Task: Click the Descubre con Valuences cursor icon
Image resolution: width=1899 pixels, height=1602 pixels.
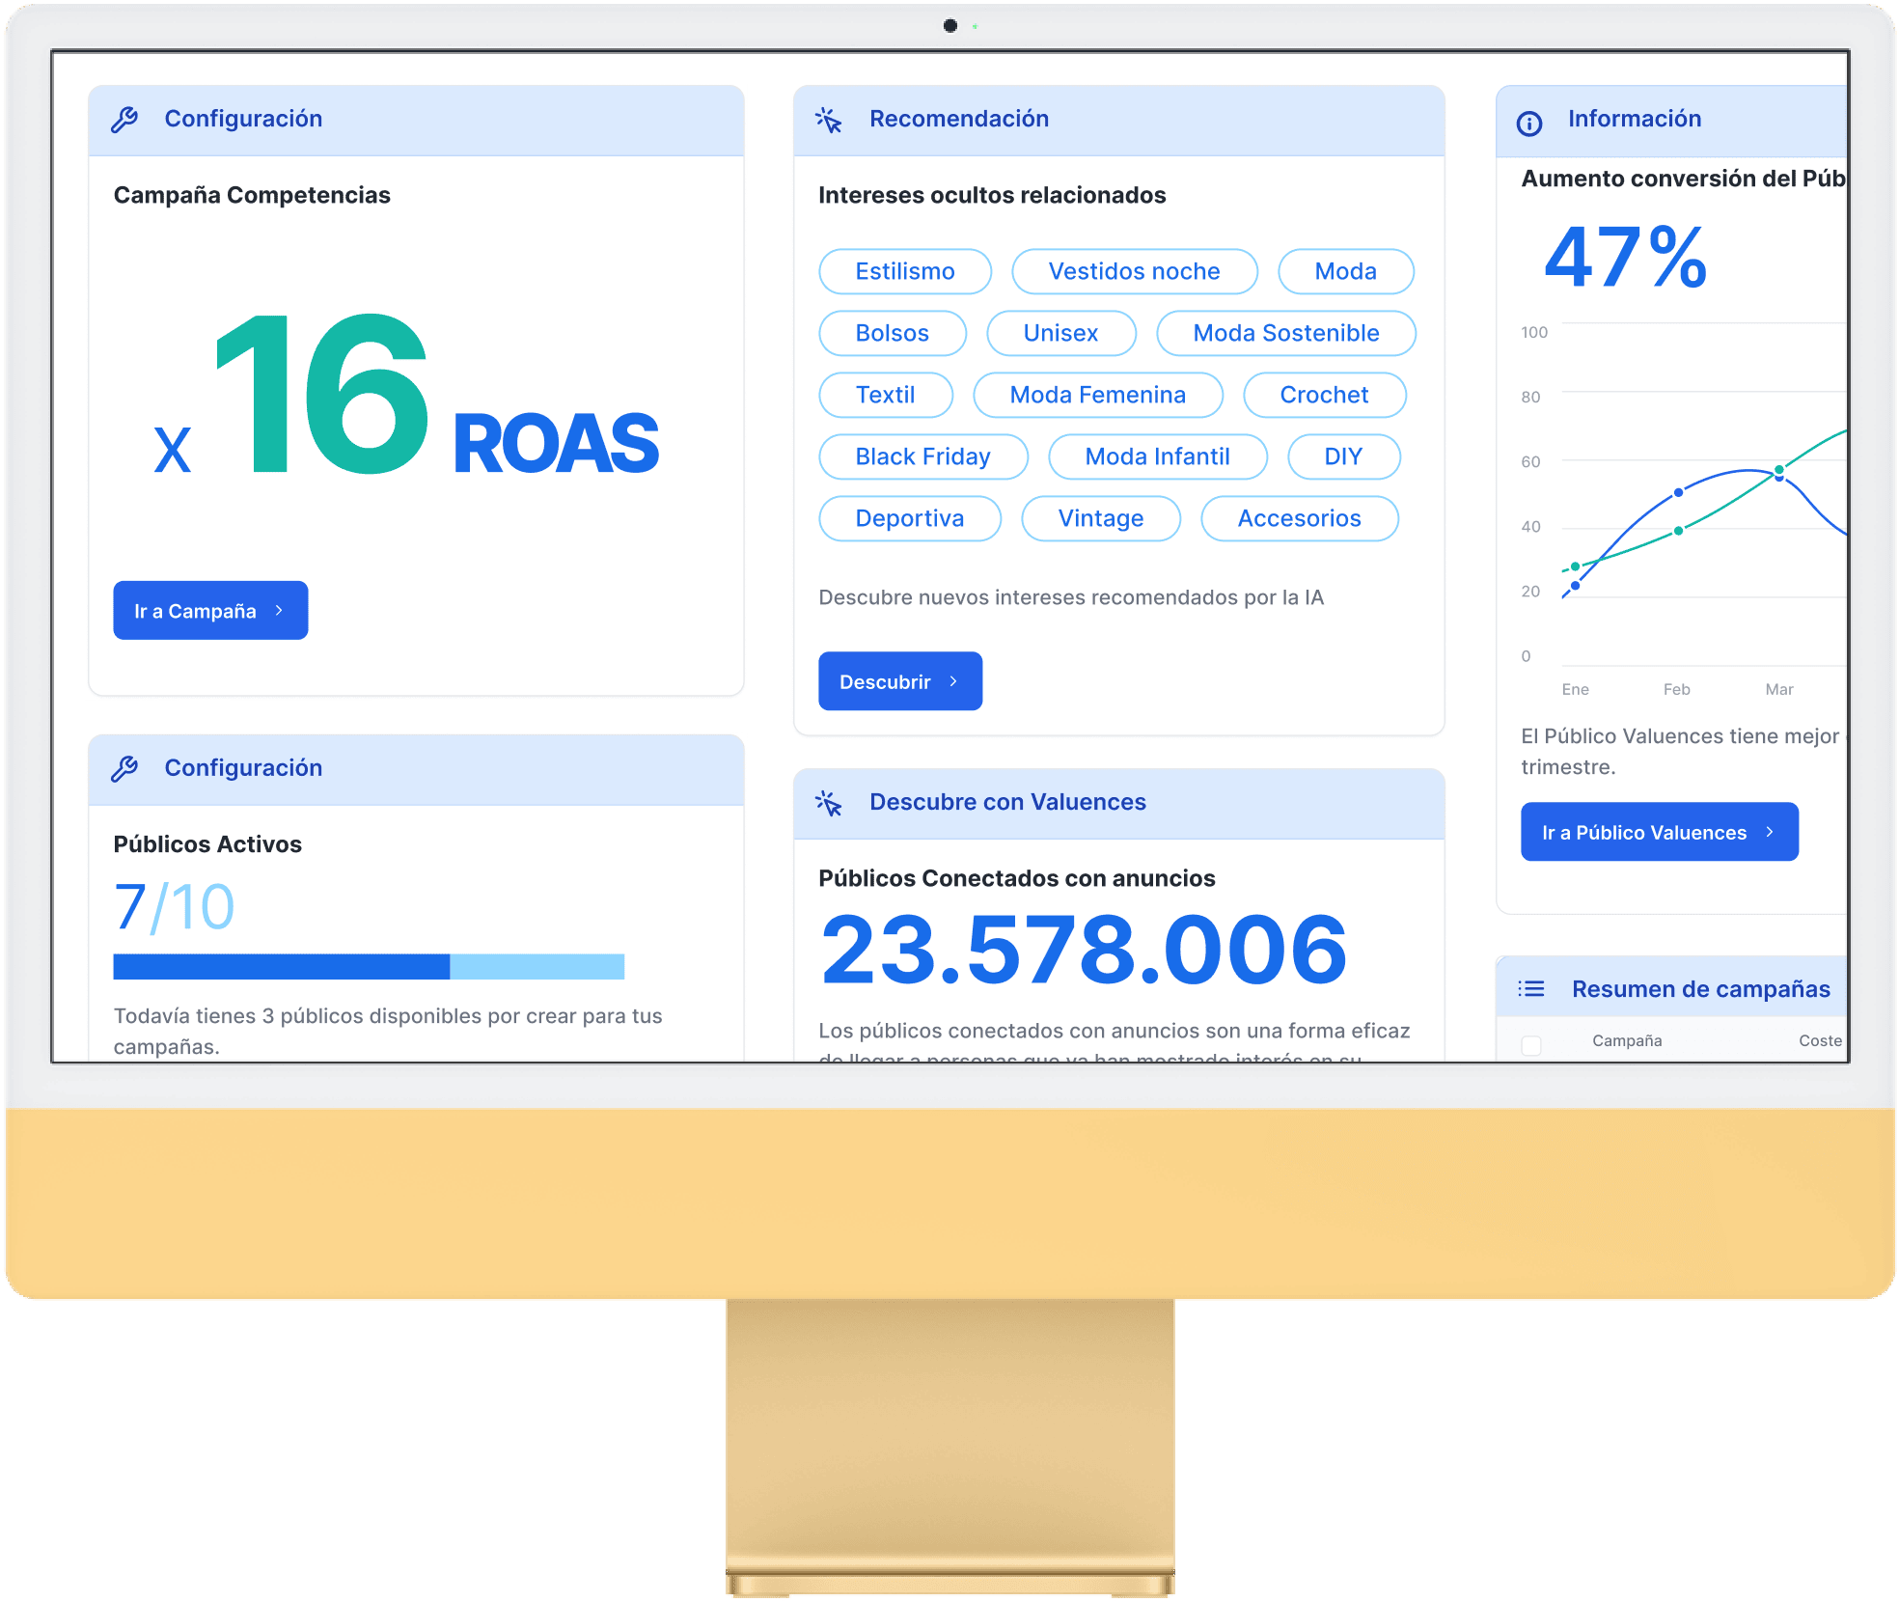Action: pyautogui.click(x=829, y=803)
